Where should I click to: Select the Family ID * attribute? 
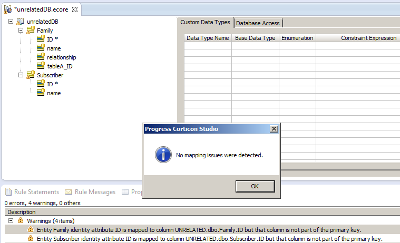point(52,39)
